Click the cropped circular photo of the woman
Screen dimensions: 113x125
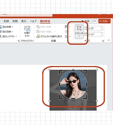pyautogui.click(x=73, y=84)
